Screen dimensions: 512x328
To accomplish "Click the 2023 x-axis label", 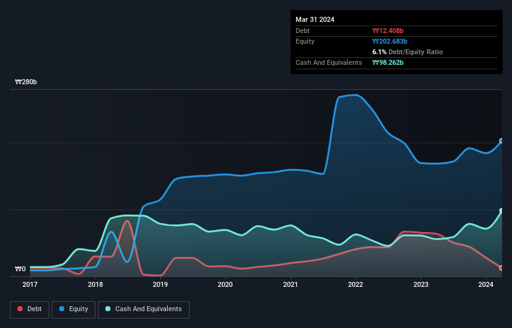I will 421,284.
